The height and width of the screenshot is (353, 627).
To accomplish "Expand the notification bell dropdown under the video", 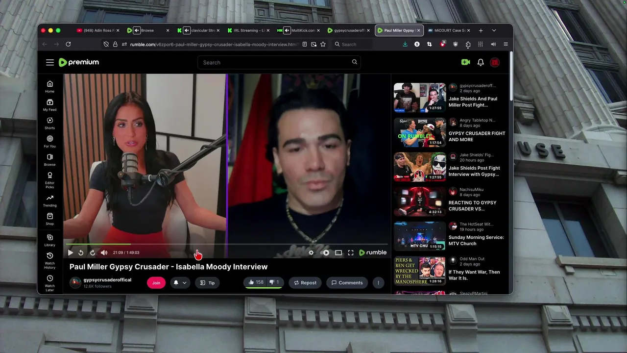I will 185,282.
